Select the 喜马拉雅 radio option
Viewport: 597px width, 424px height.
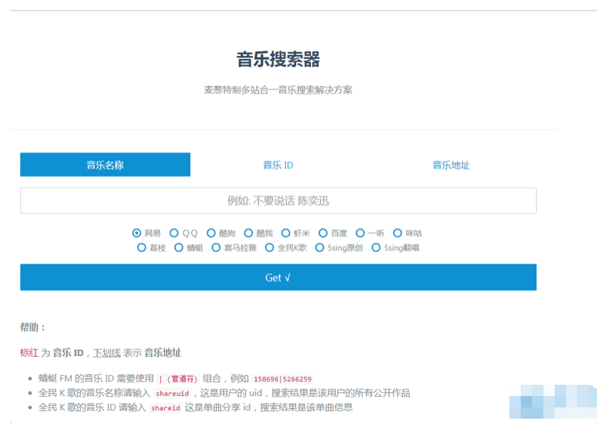point(216,247)
